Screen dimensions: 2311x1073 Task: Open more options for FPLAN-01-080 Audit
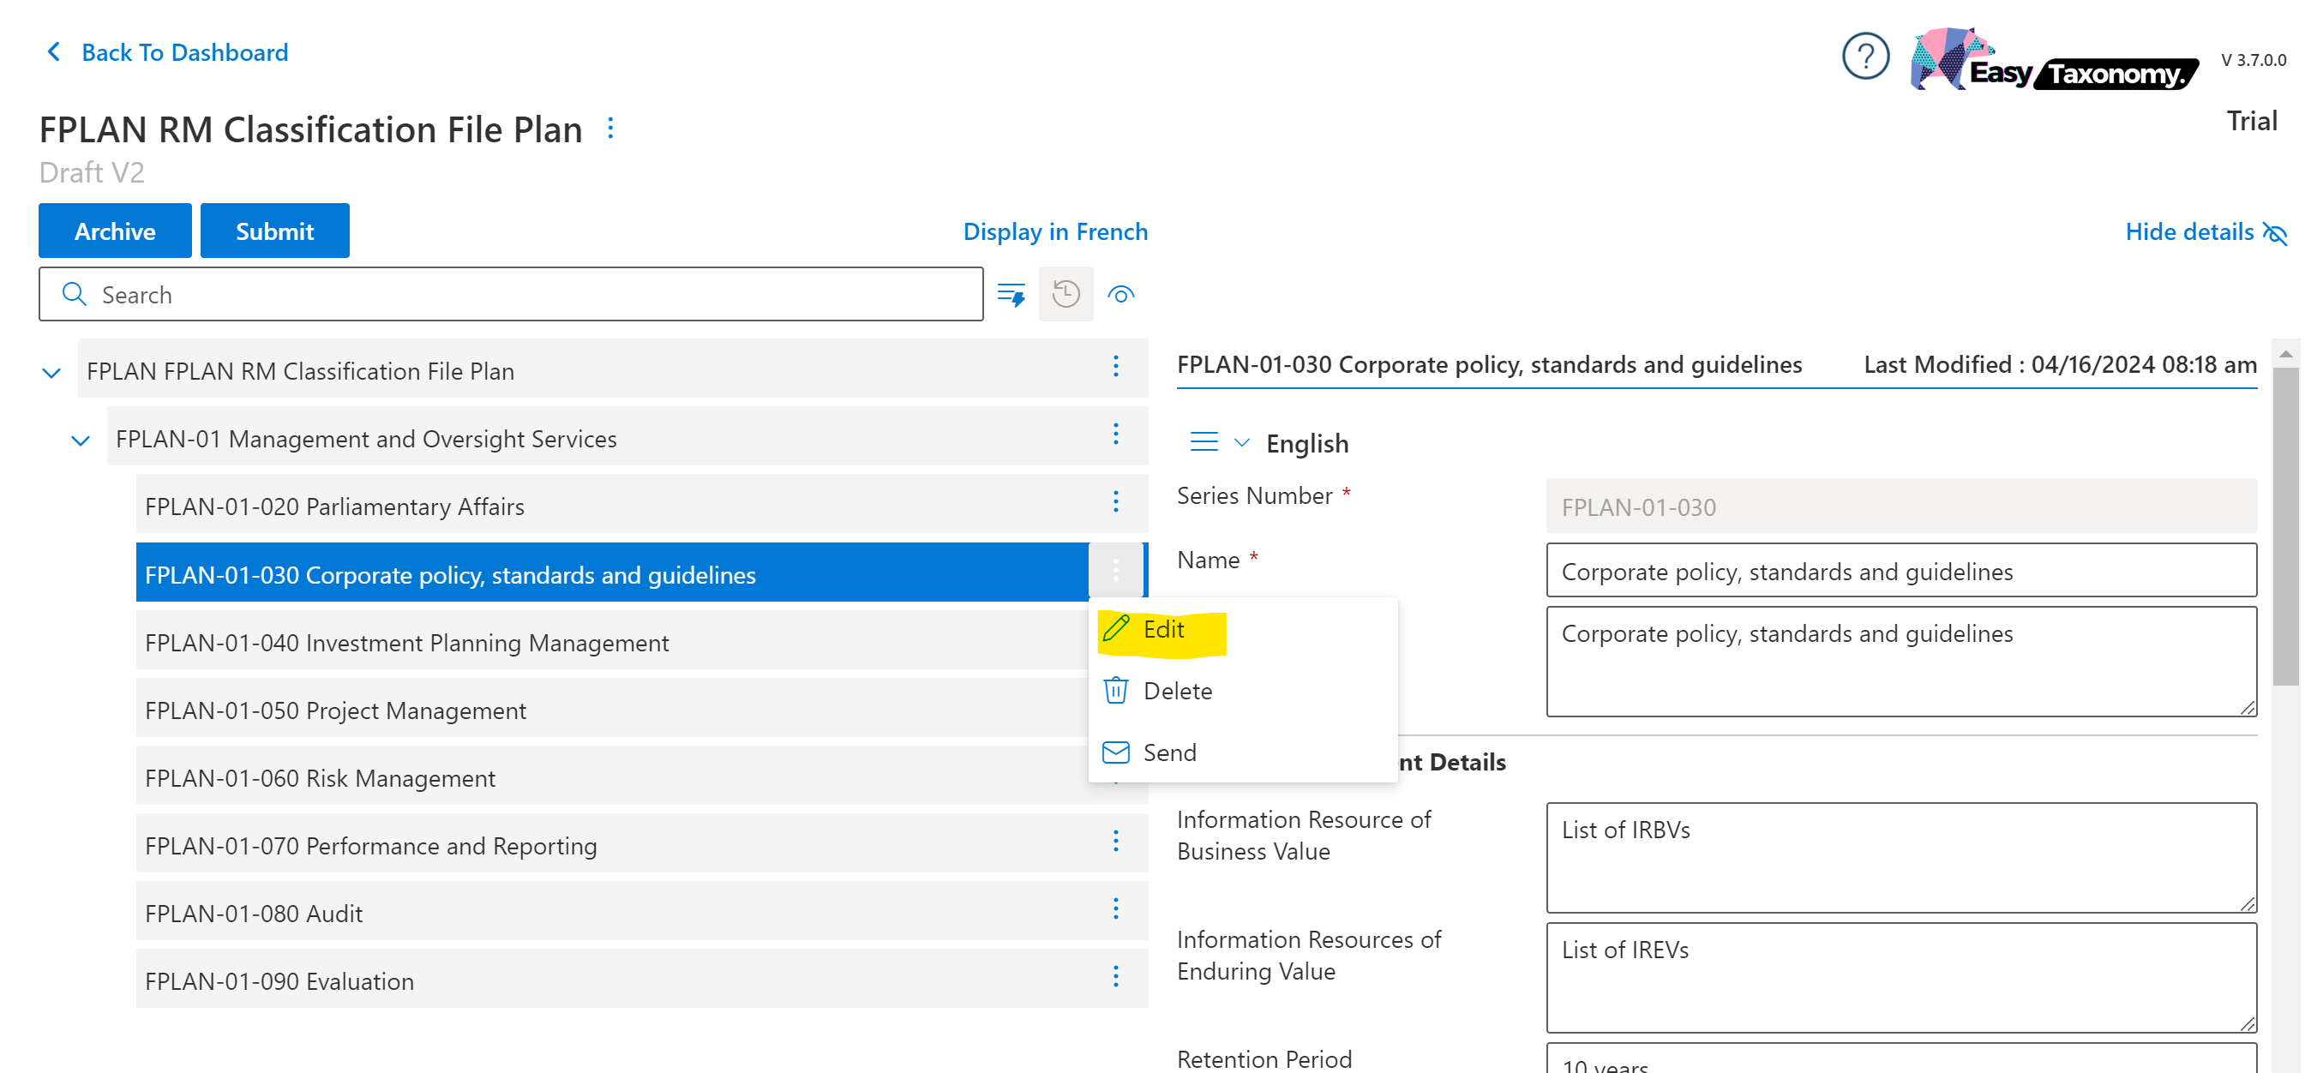(1115, 908)
